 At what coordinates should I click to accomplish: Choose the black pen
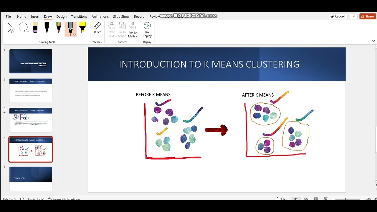(47, 27)
